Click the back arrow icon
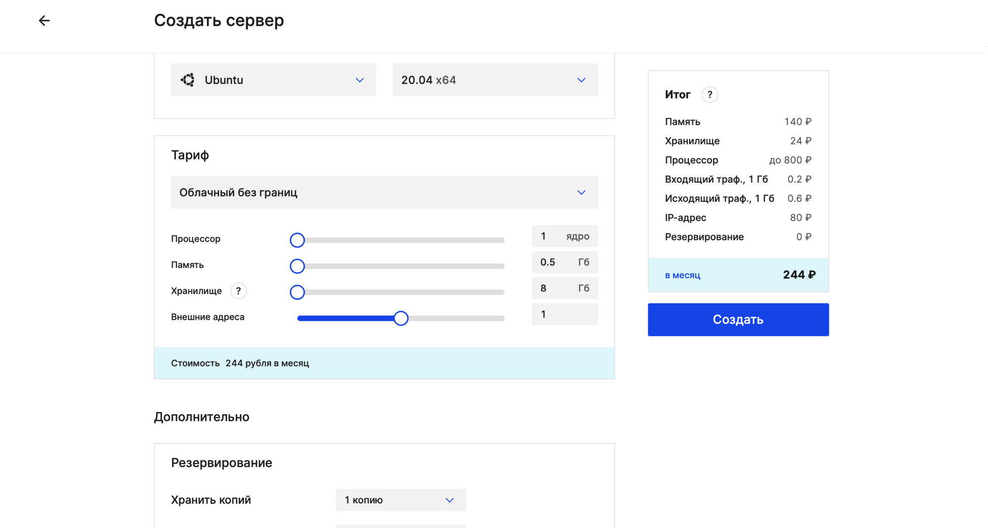 [44, 20]
